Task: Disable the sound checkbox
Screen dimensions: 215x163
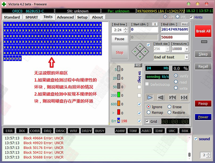Action: 196,139
